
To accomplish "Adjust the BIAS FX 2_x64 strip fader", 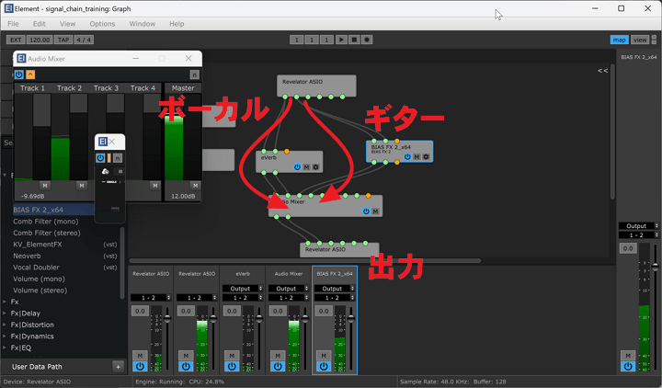I will coord(351,319).
